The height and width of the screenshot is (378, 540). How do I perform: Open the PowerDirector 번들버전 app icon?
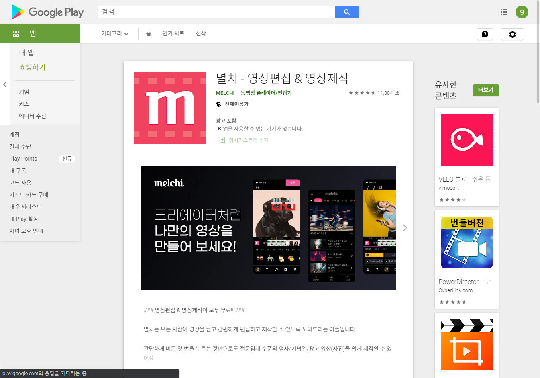467,242
